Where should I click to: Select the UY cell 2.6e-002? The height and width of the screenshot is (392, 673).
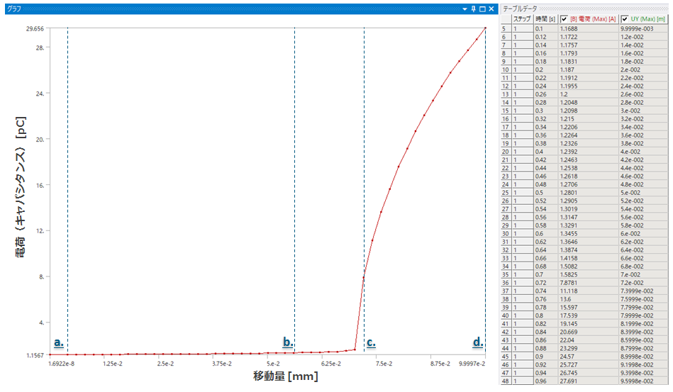(643, 94)
